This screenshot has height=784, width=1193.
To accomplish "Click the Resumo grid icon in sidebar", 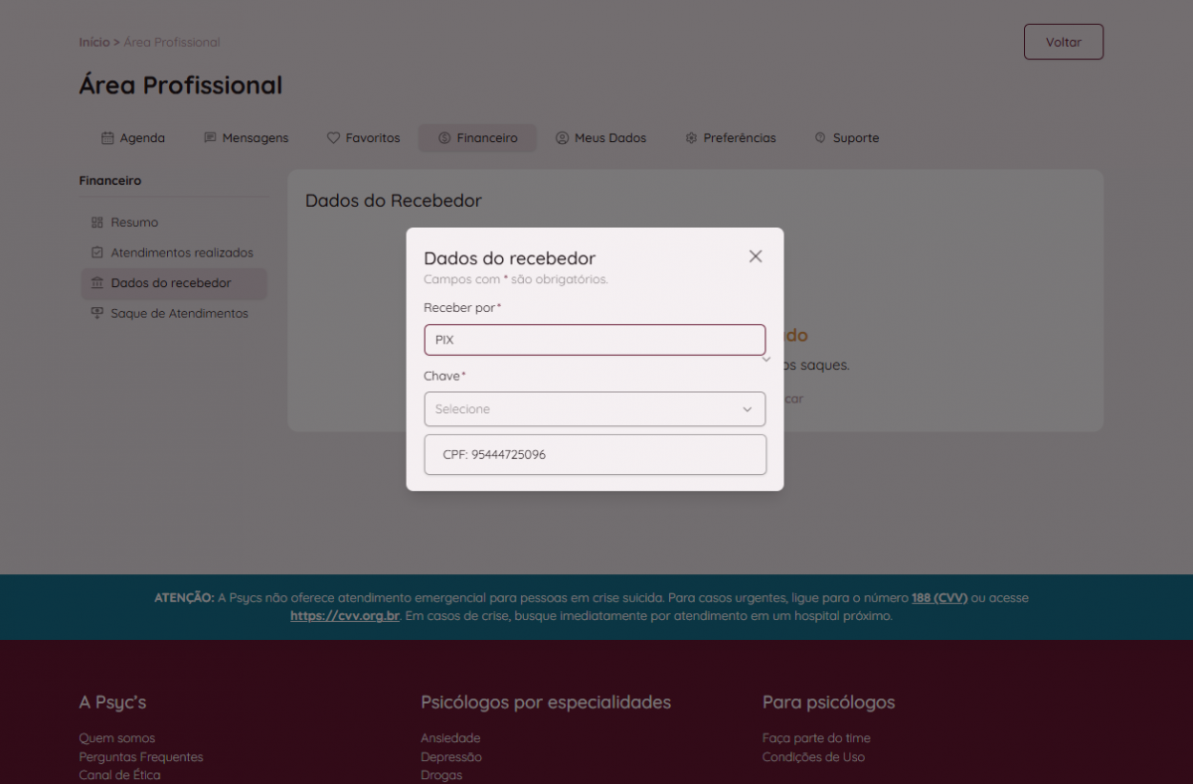I will tap(96, 223).
